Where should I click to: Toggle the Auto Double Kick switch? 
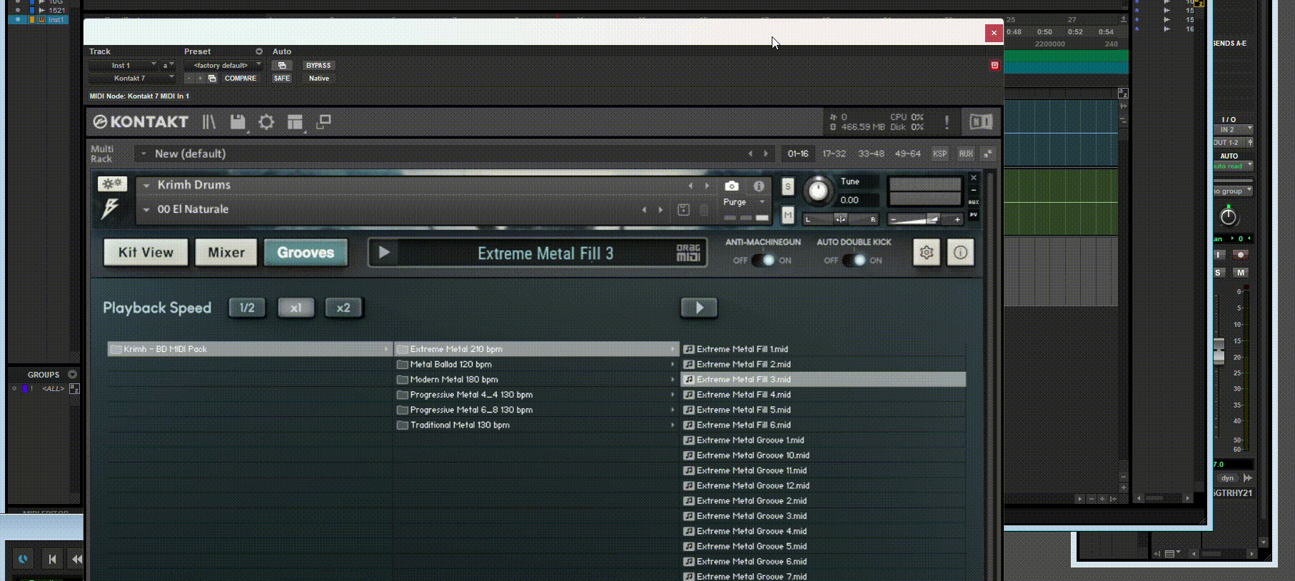853,261
